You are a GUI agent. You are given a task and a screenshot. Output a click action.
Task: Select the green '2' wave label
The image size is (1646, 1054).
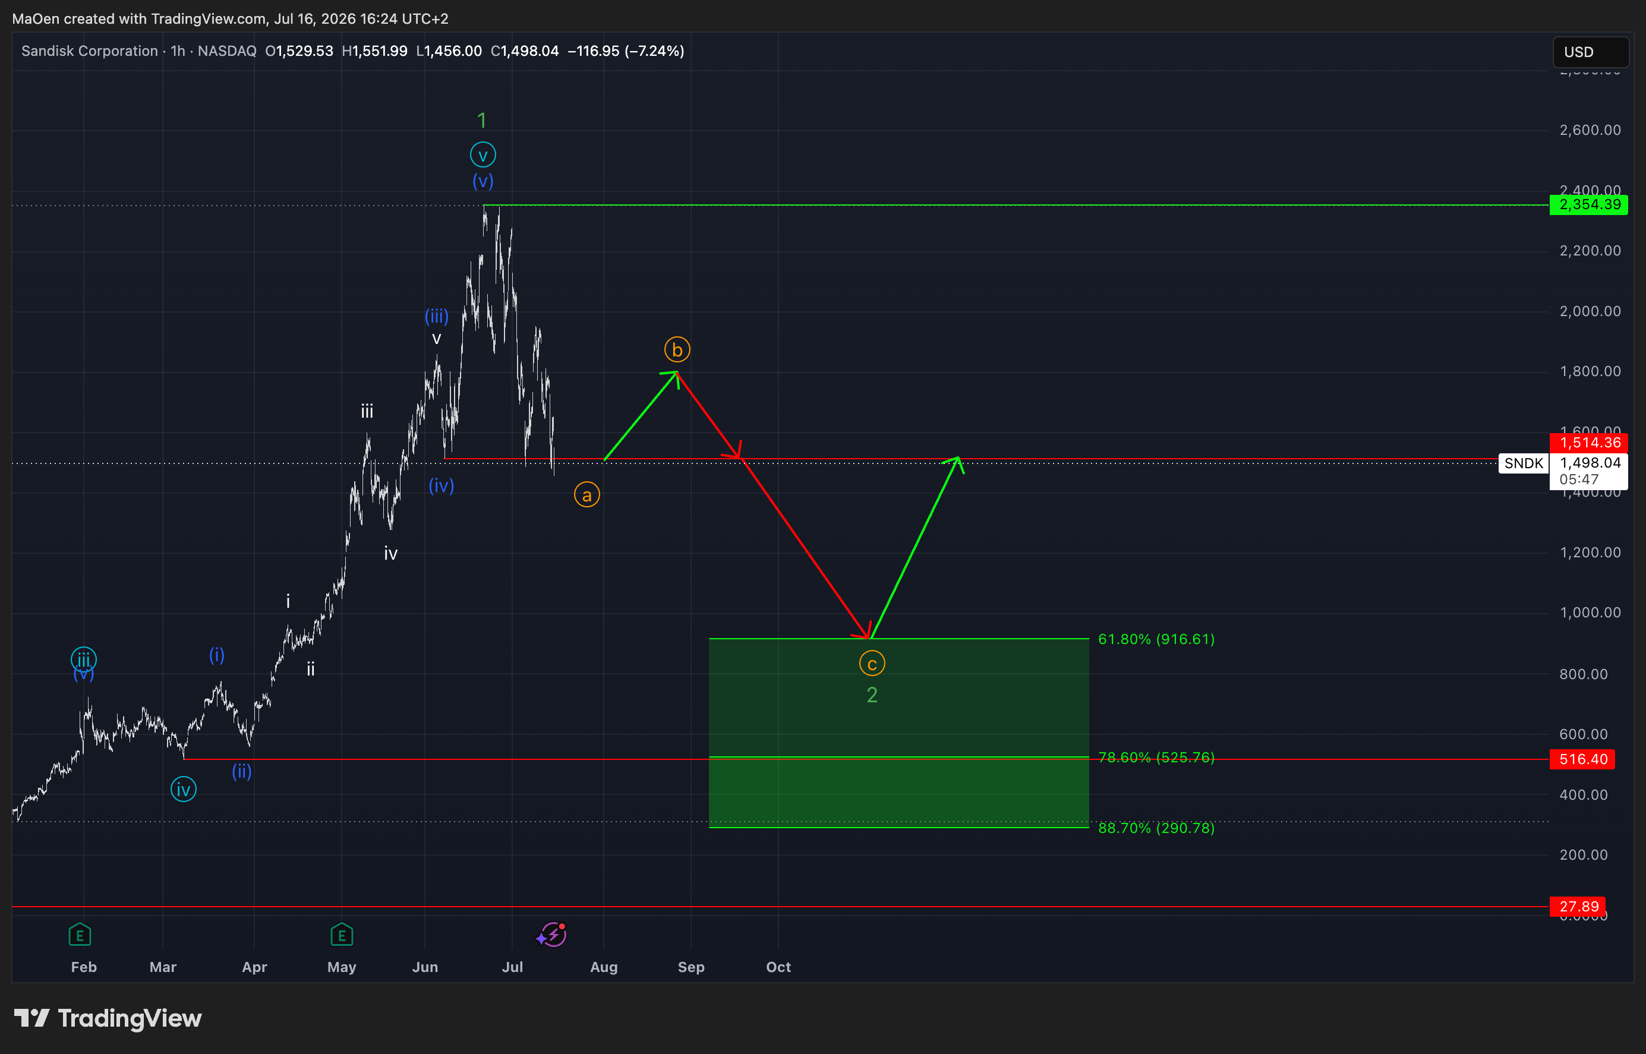[872, 695]
